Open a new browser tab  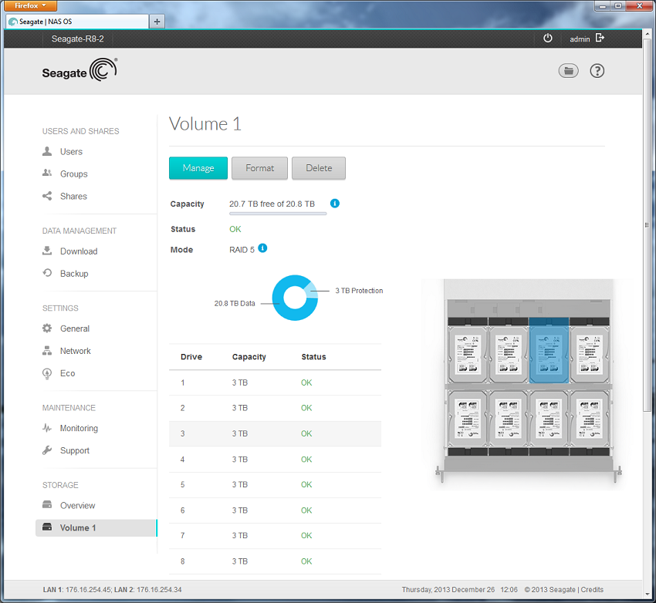(x=157, y=22)
